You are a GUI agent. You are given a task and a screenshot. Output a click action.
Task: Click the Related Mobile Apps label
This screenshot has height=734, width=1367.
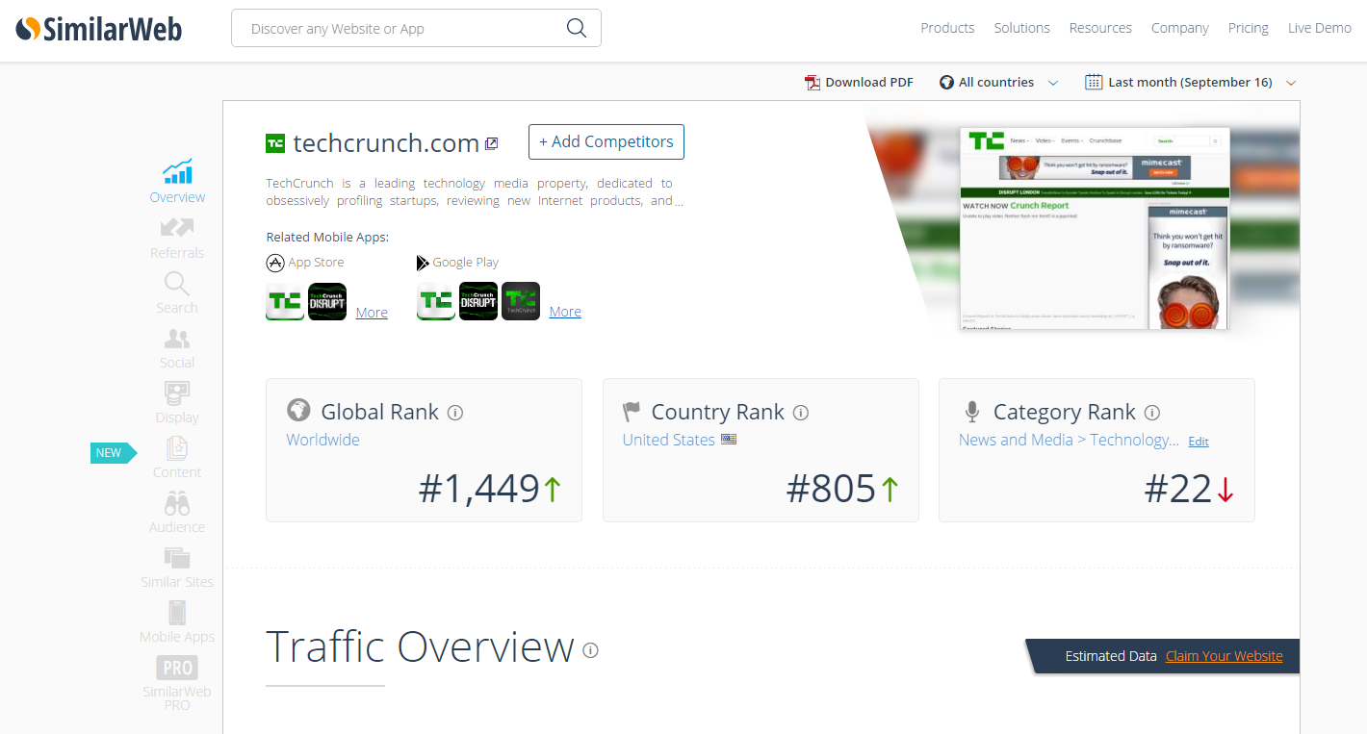pos(327,237)
